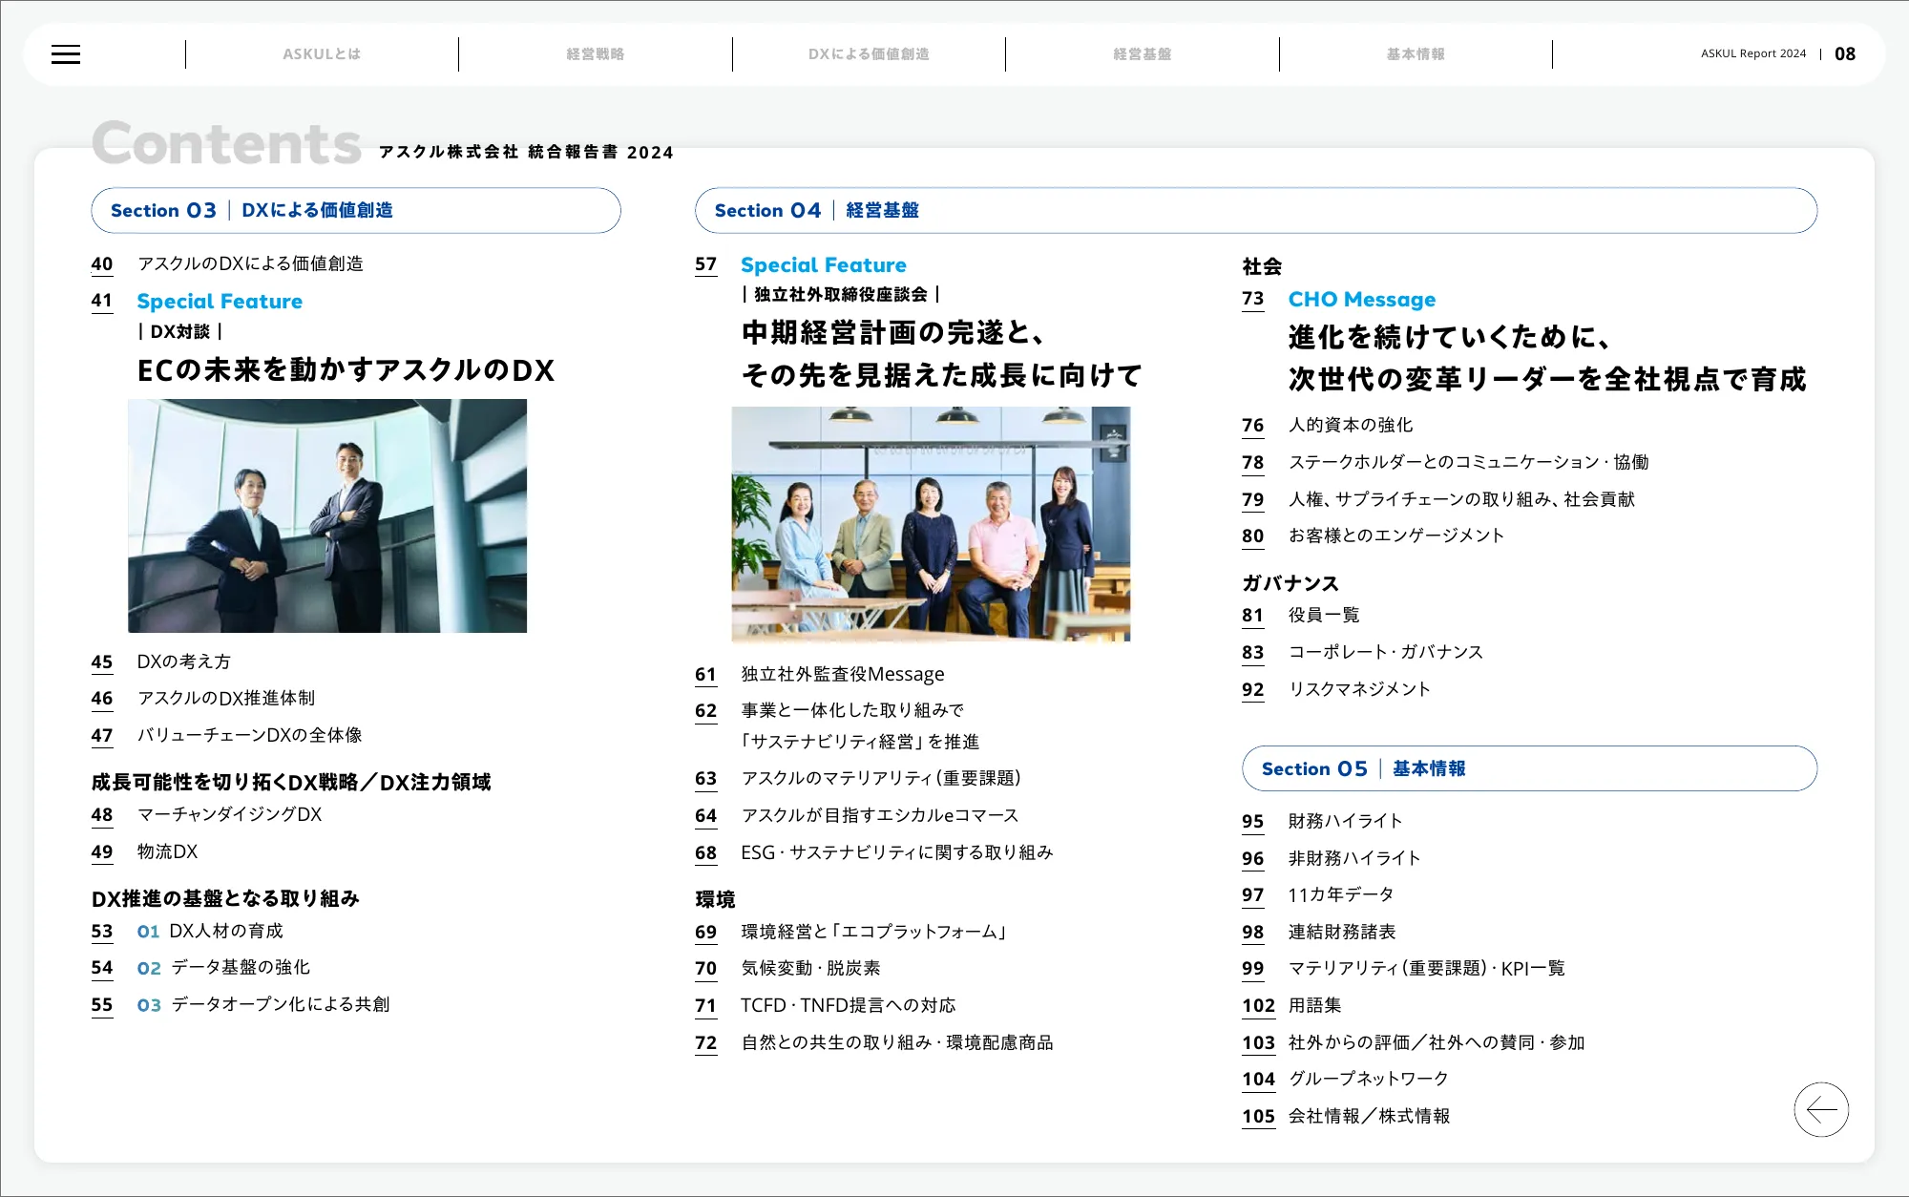Open the outside directors group photo
This screenshot has width=1909, height=1197.
931,524
